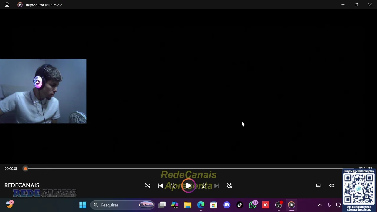Click the Reprodutor Multimídia app icon
The image size is (377, 212).
(x=20, y=5)
